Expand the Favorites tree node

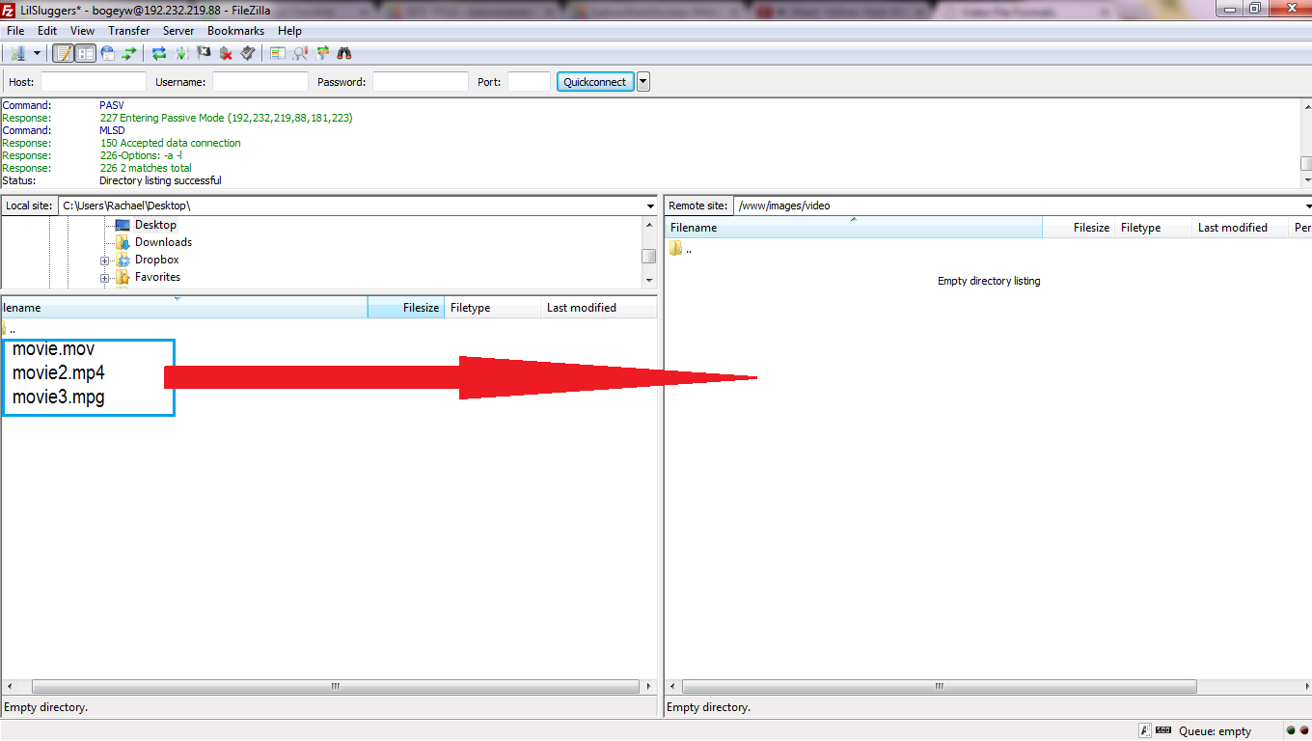pos(104,278)
